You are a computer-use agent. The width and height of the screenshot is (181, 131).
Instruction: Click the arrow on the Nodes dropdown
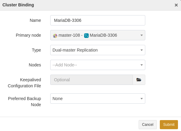(142, 65)
